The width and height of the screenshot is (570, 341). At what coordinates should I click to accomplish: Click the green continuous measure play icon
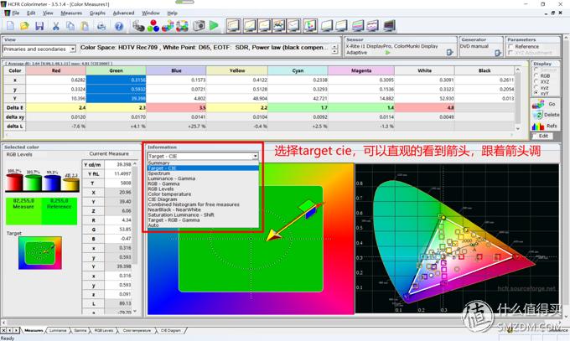212,26
